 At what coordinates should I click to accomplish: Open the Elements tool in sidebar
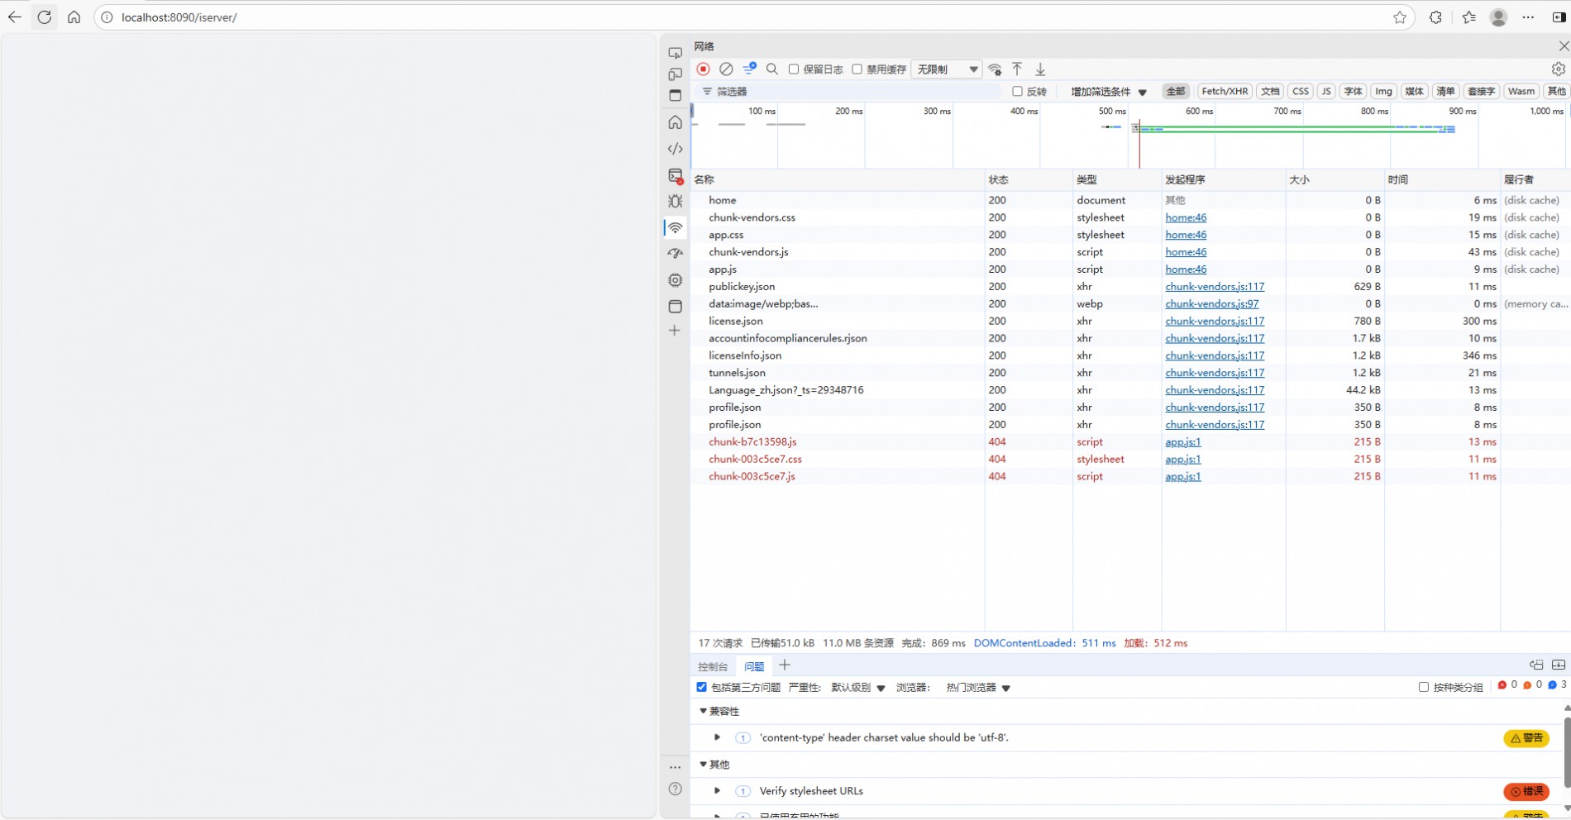point(675,149)
